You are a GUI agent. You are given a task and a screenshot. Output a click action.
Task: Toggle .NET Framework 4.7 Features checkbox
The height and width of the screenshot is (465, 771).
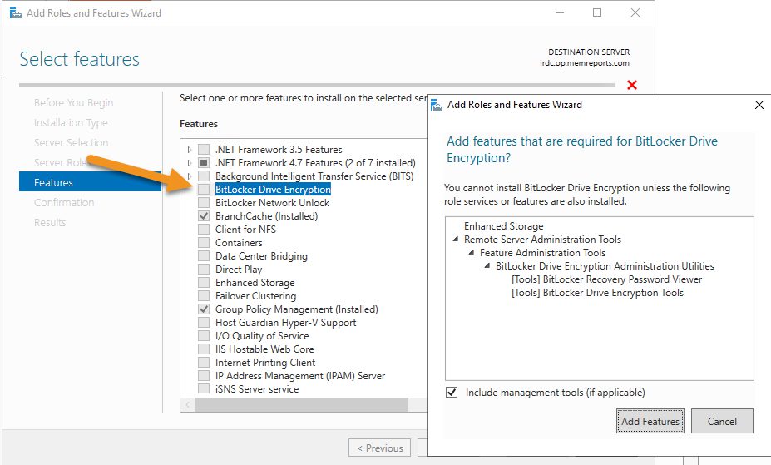(x=204, y=162)
